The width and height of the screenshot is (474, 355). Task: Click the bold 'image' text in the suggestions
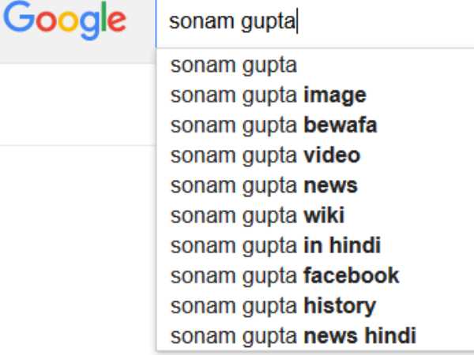click(334, 95)
